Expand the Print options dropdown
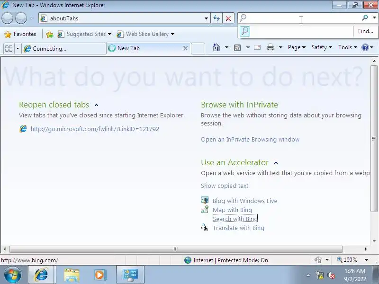Image resolution: width=379 pixels, height=284 pixels. coord(280,47)
